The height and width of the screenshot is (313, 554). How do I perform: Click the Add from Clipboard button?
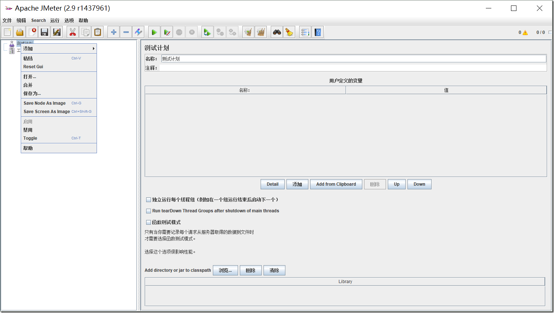click(336, 184)
